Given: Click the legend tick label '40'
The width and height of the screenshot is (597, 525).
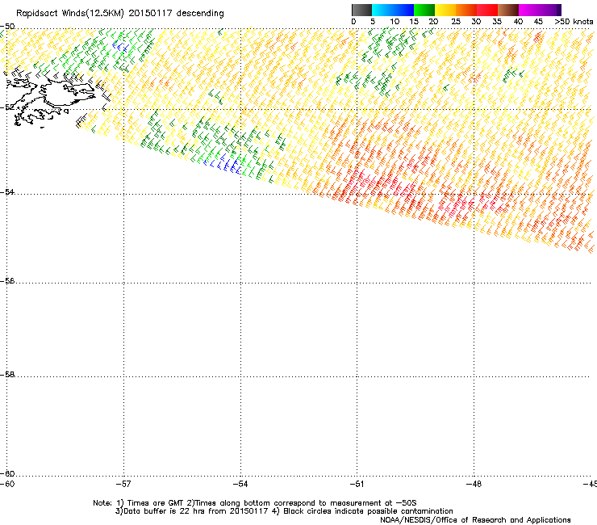Looking at the screenshot, I should coord(518,22).
